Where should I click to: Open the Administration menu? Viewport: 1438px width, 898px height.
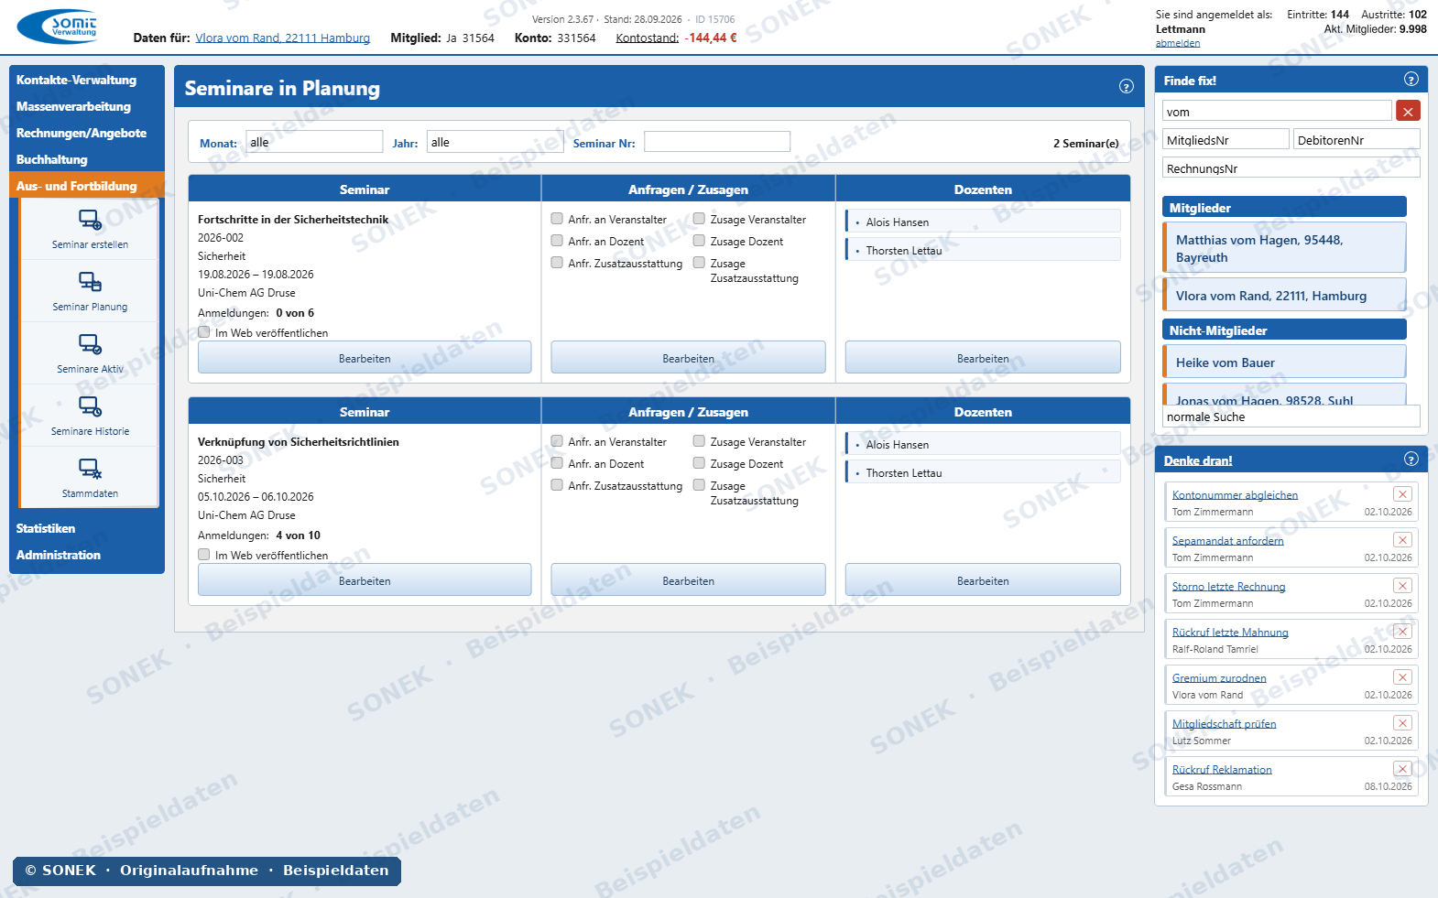[x=59, y=555]
